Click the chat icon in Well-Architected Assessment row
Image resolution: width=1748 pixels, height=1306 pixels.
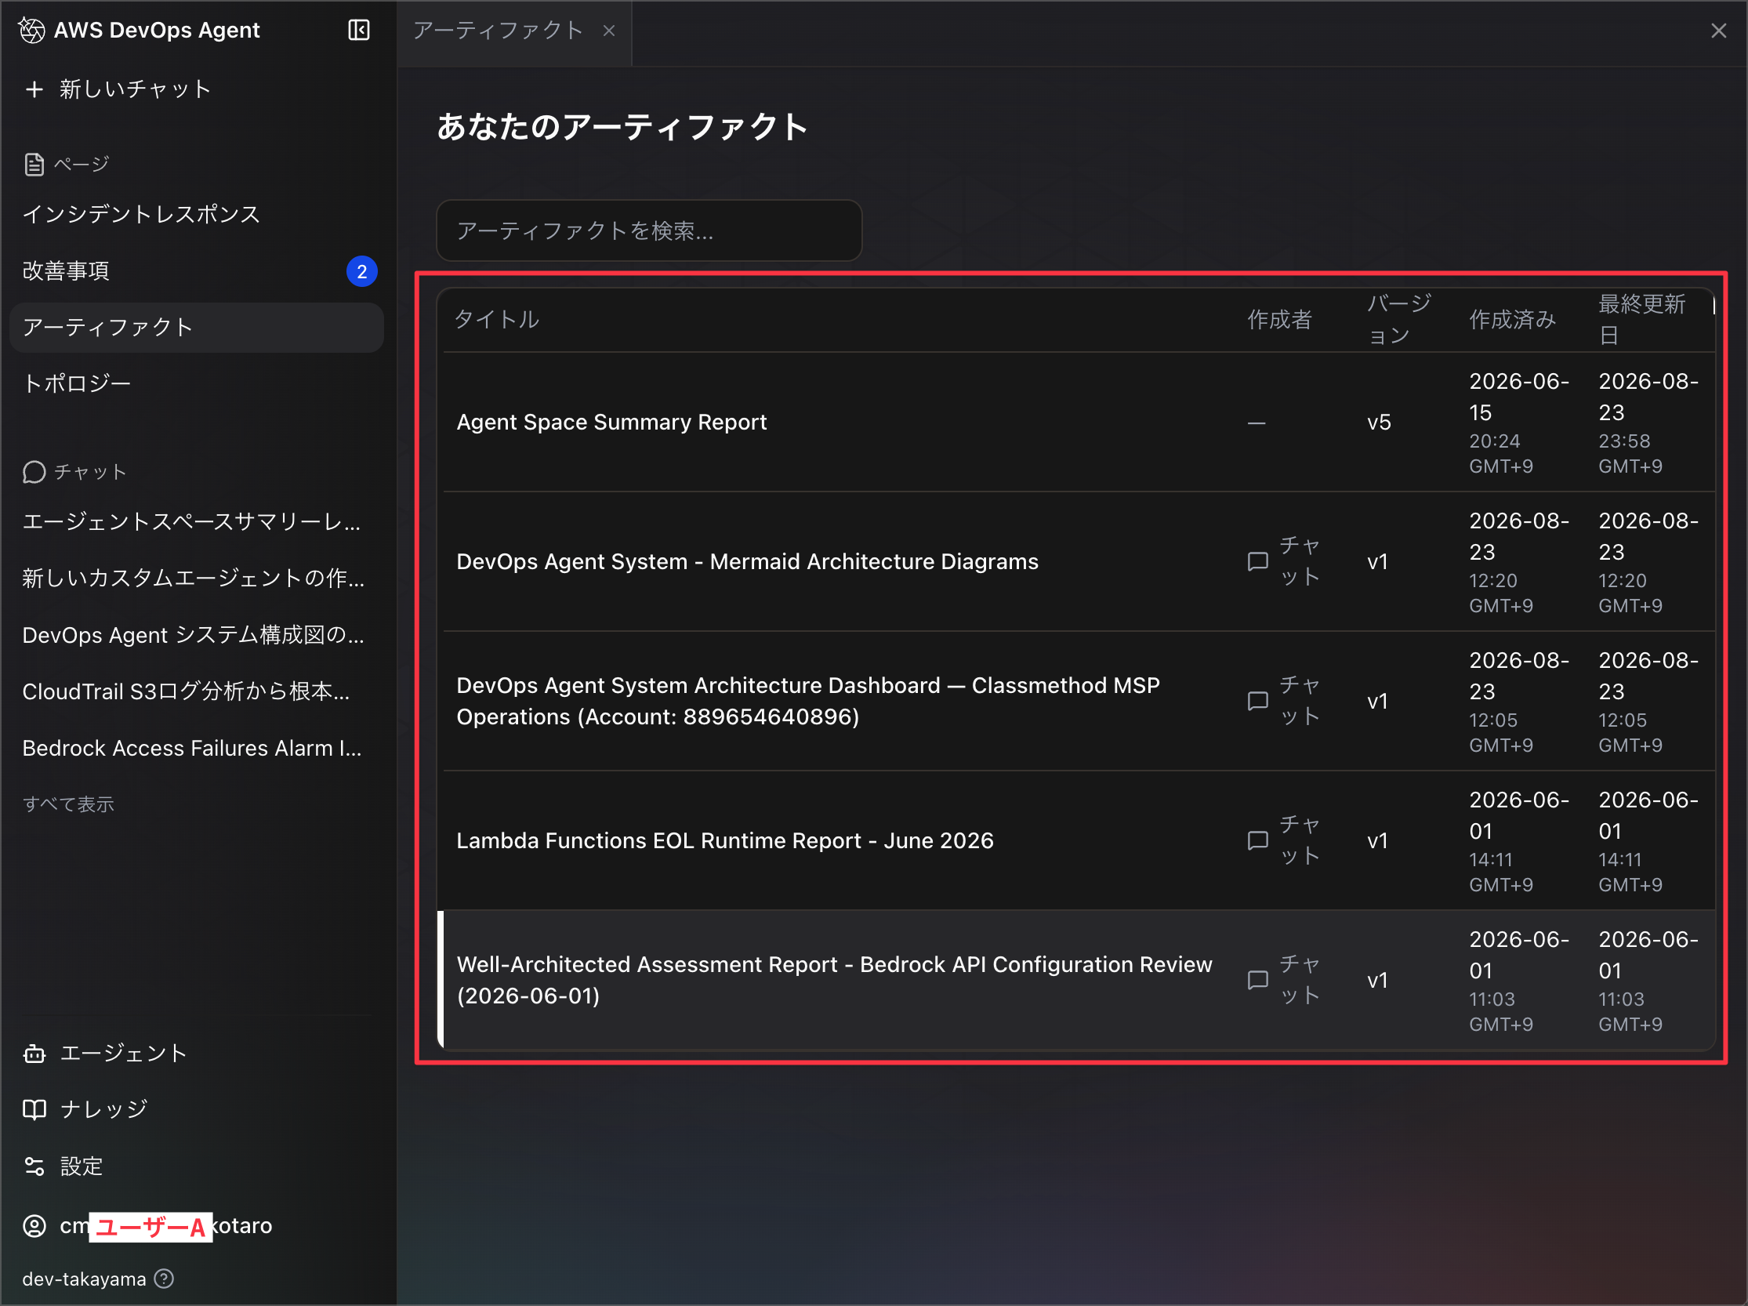tap(1257, 981)
